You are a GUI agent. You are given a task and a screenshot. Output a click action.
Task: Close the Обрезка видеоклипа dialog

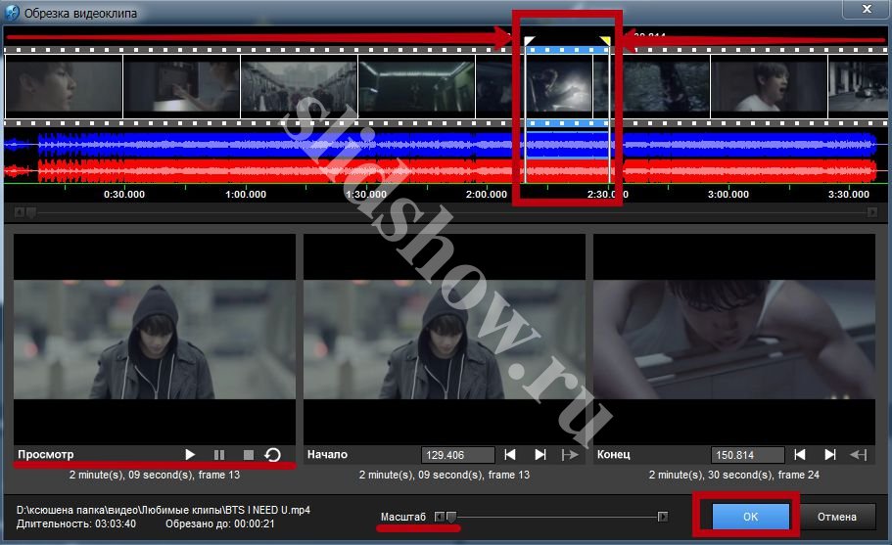point(867,9)
